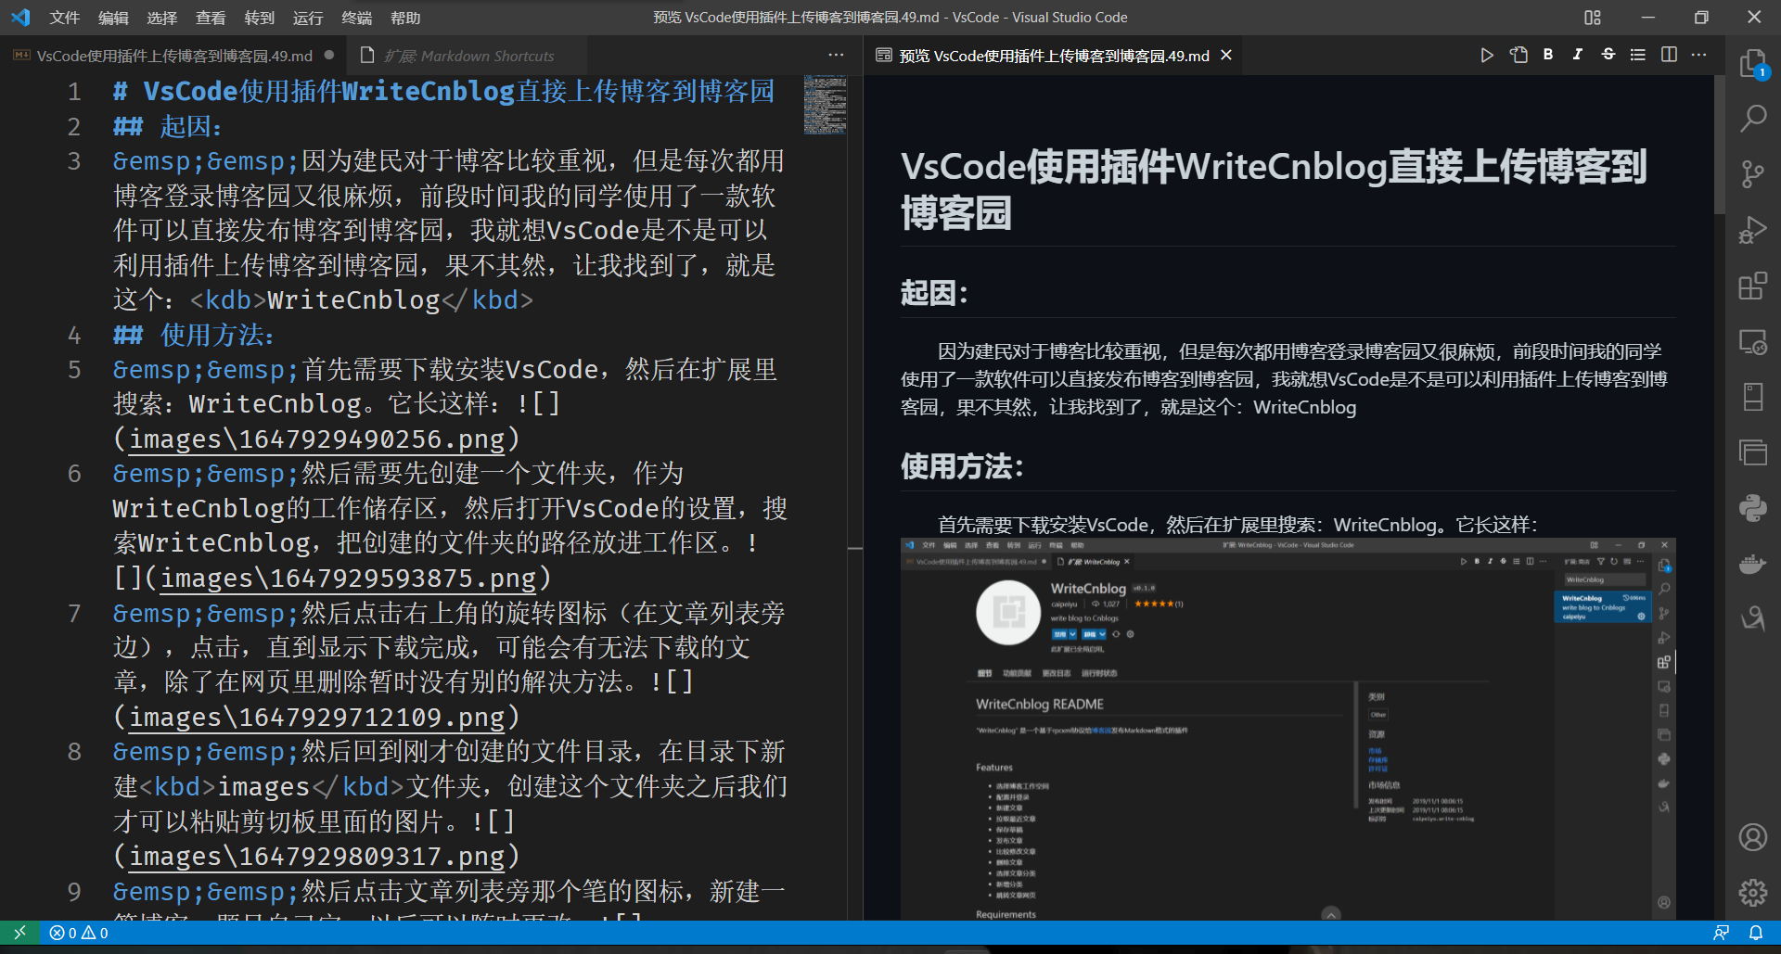Viewport: 1781px width, 954px height.
Task: Select the 预览 VsCode使用插件 preview tab
Action: [1054, 56]
